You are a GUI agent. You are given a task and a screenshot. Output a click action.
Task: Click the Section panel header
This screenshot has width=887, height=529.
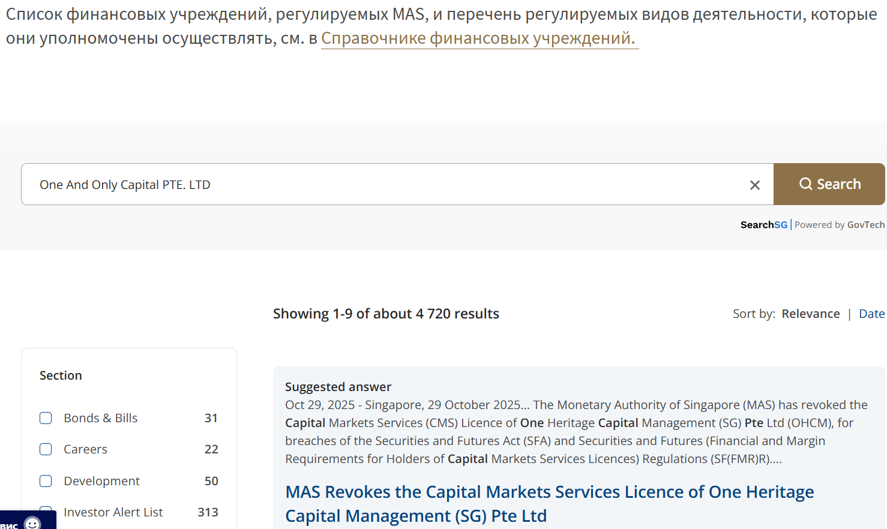tap(61, 375)
